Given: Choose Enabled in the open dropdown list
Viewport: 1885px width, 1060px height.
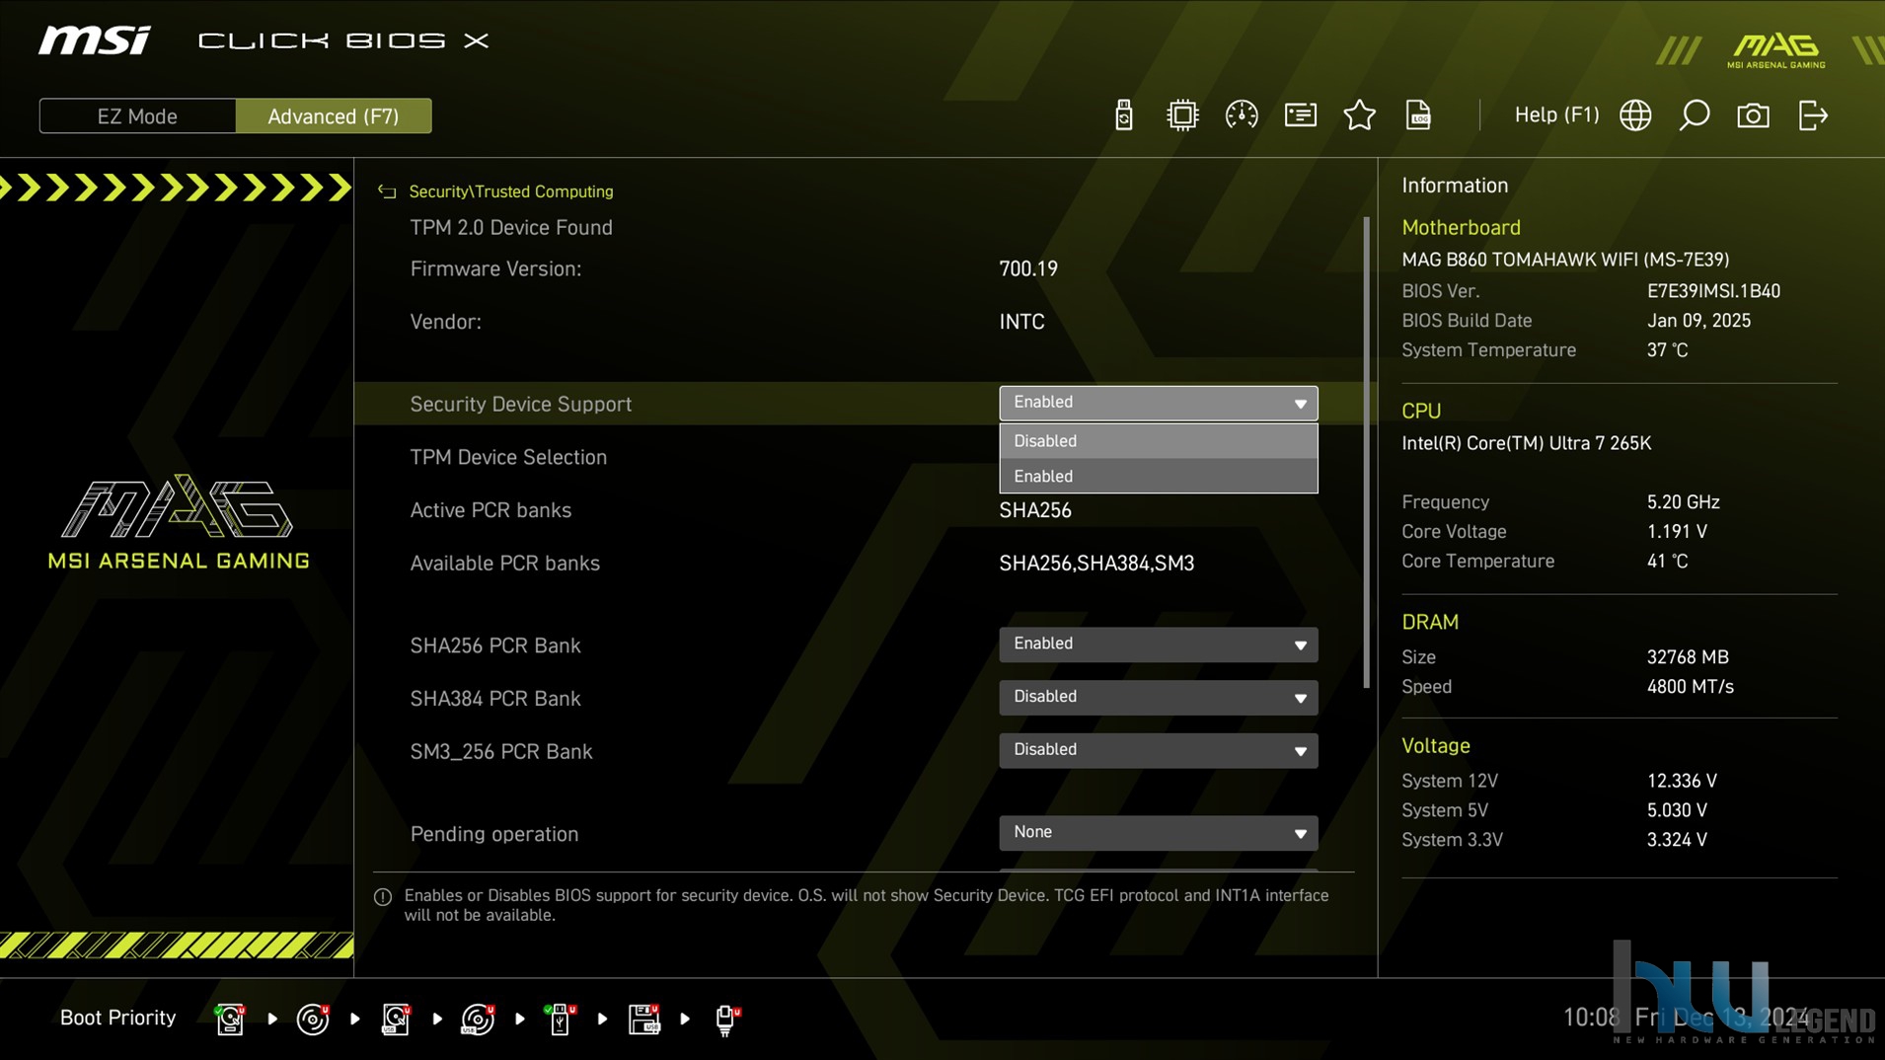Looking at the screenshot, I should [1159, 476].
